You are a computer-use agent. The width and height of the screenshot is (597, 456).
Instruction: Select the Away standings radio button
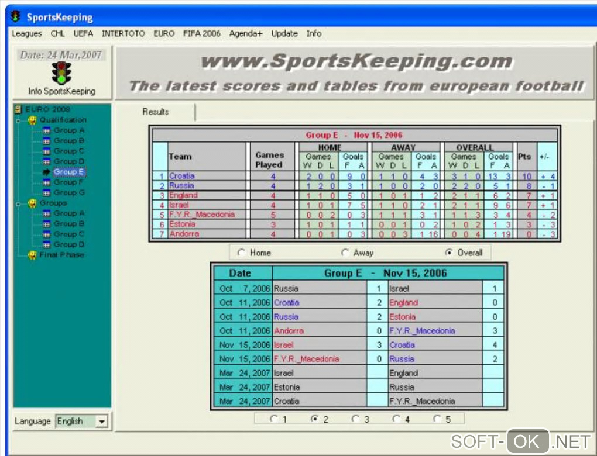tap(345, 253)
